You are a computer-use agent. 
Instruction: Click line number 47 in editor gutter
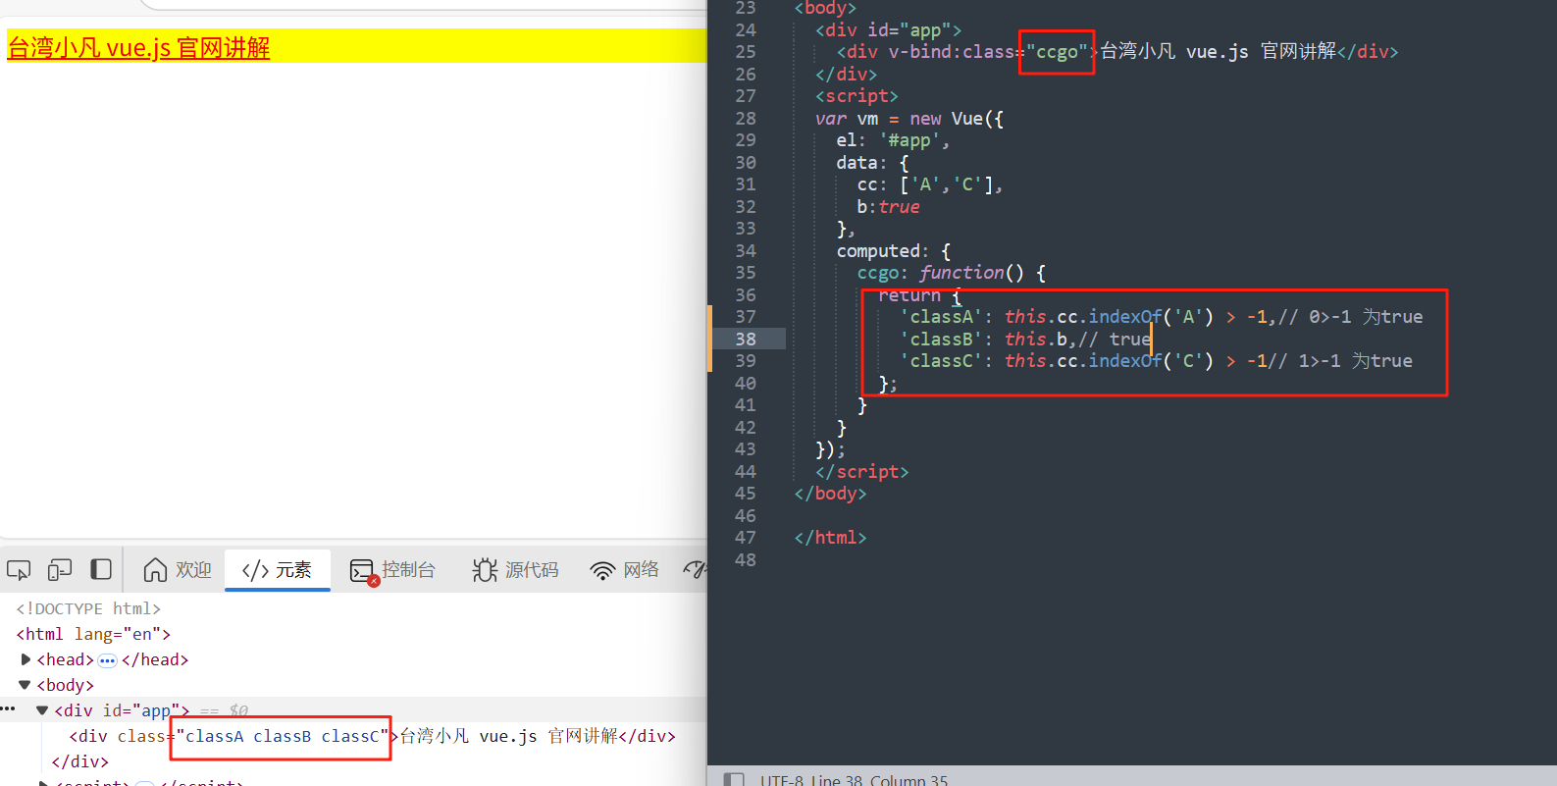[x=746, y=538]
